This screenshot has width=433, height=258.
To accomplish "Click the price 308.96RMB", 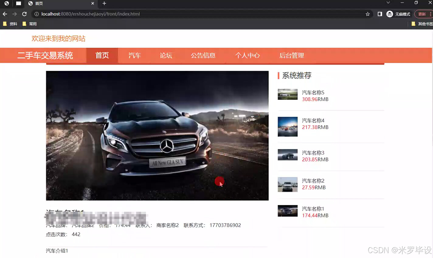I will click(x=315, y=99).
